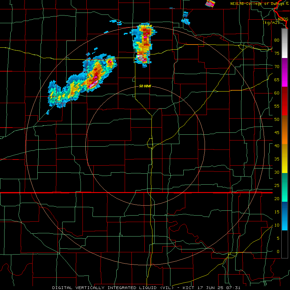Image resolution: width=290 pixels, height=290 pixels.
Task: Click the 100 NMI range ring label
Action: pos(145,26)
